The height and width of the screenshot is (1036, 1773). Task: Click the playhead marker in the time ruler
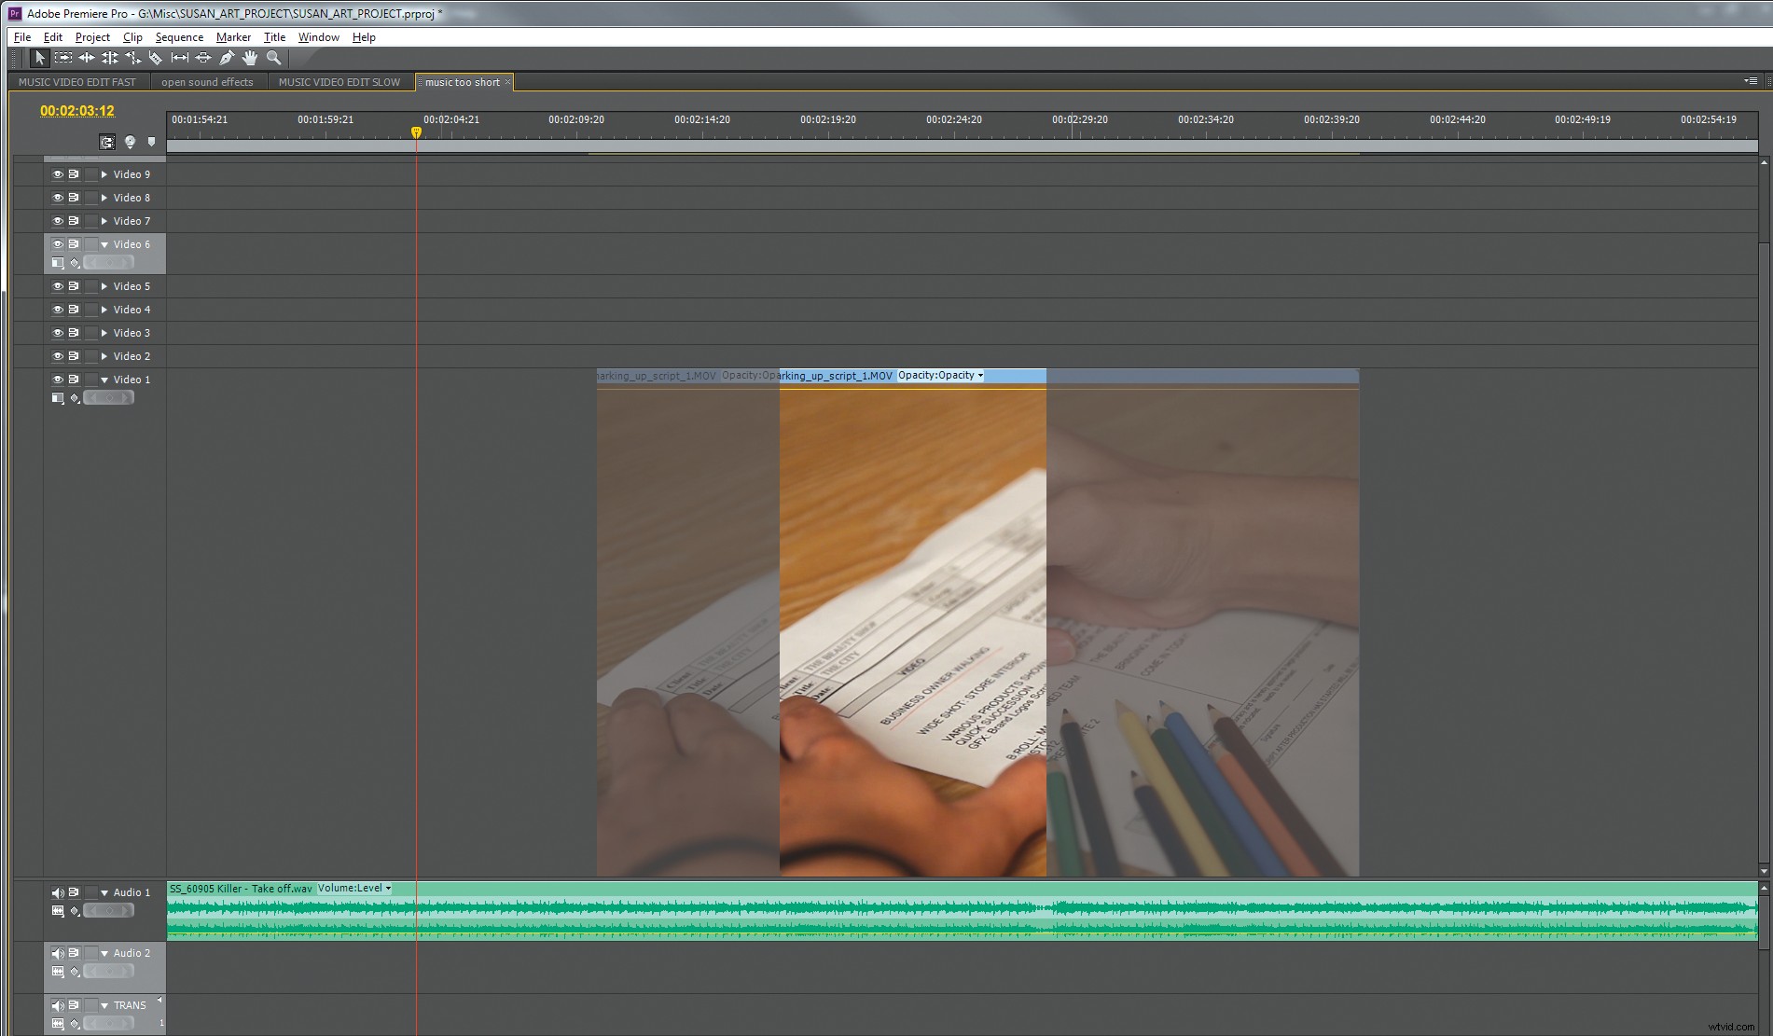(x=416, y=133)
